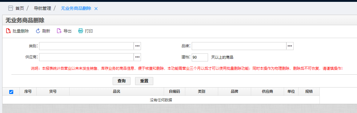Close the 无业务商品删除 tab
The image size is (357, 113).
(x=96, y=9)
